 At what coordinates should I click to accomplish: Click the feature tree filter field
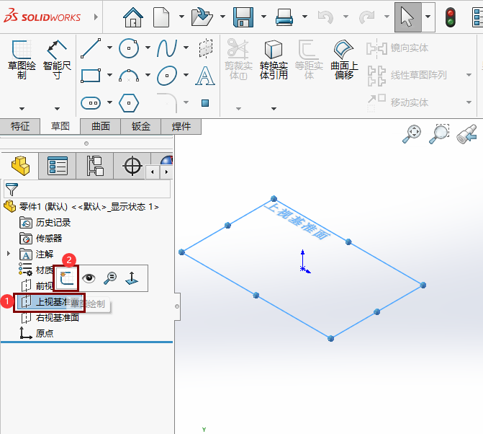click(x=87, y=189)
